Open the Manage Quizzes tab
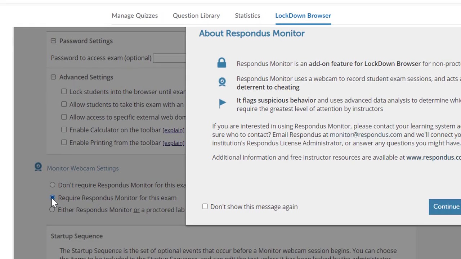Viewport: 461px width, 259px height. coord(135,15)
